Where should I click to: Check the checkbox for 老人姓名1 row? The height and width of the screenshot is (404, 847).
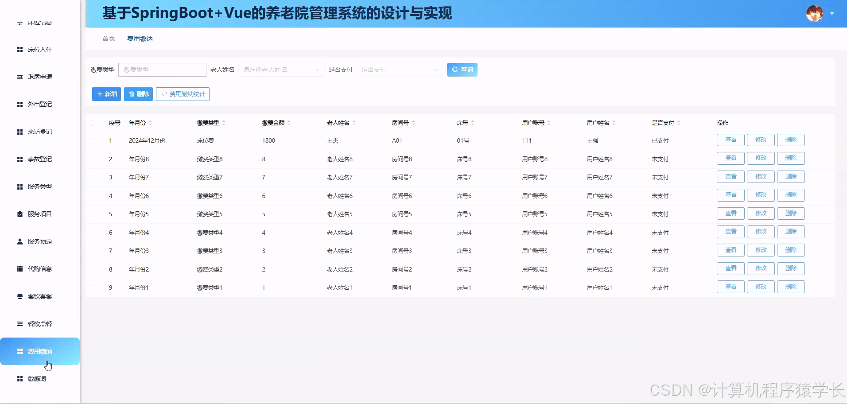click(93, 287)
